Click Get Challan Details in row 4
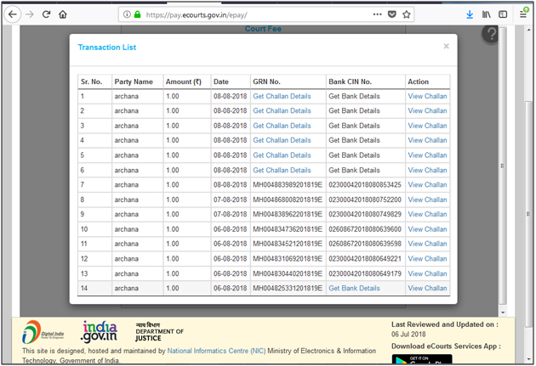Screen dimensions: 536x366 click(282, 140)
